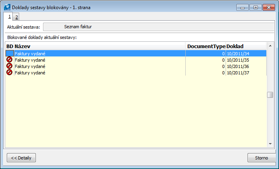Click the Doklad column header
This screenshot has width=279, height=169.
[246, 47]
